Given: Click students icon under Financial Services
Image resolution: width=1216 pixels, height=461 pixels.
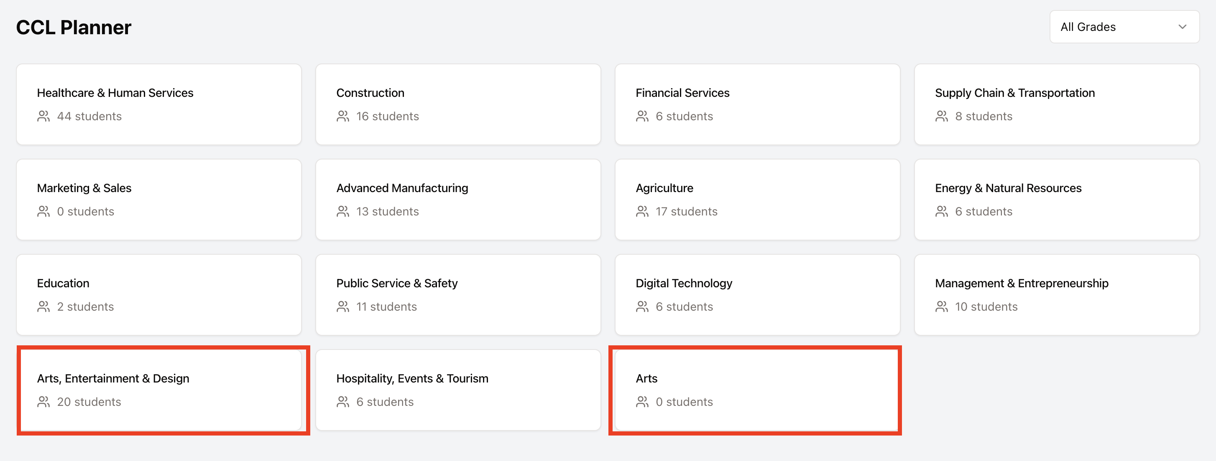Looking at the screenshot, I should point(642,117).
